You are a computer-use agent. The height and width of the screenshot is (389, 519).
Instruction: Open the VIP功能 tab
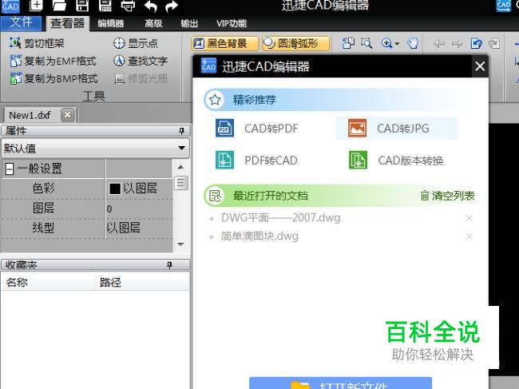tap(232, 23)
